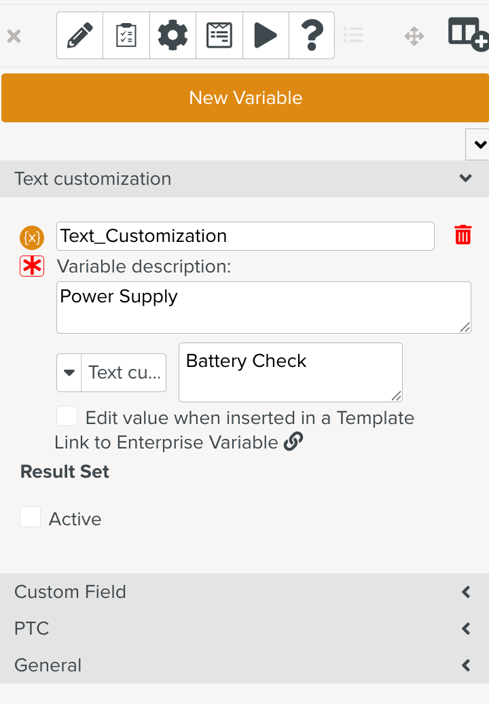Open help question mark icon
489x704 pixels.
pos(311,35)
